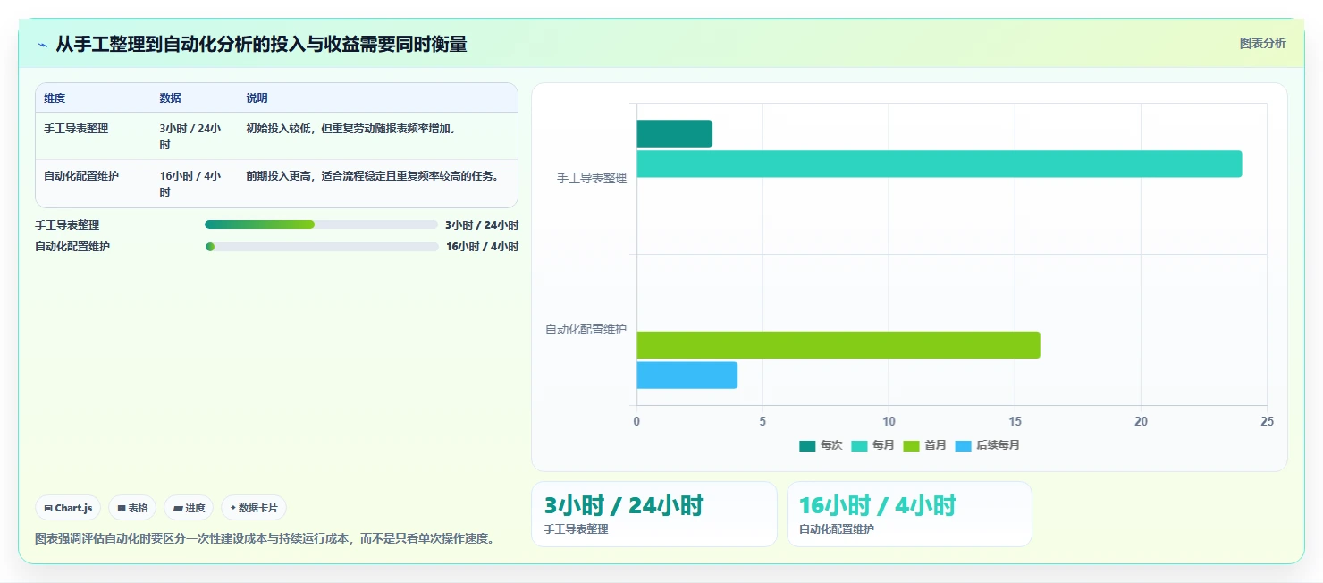Click the light blue 后续每月 legend swatch

[x=963, y=445]
